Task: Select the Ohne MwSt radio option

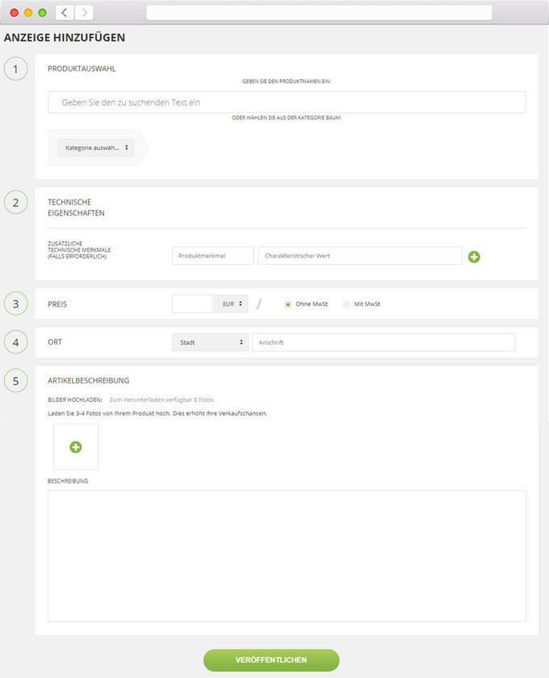Action: tap(288, 304)
